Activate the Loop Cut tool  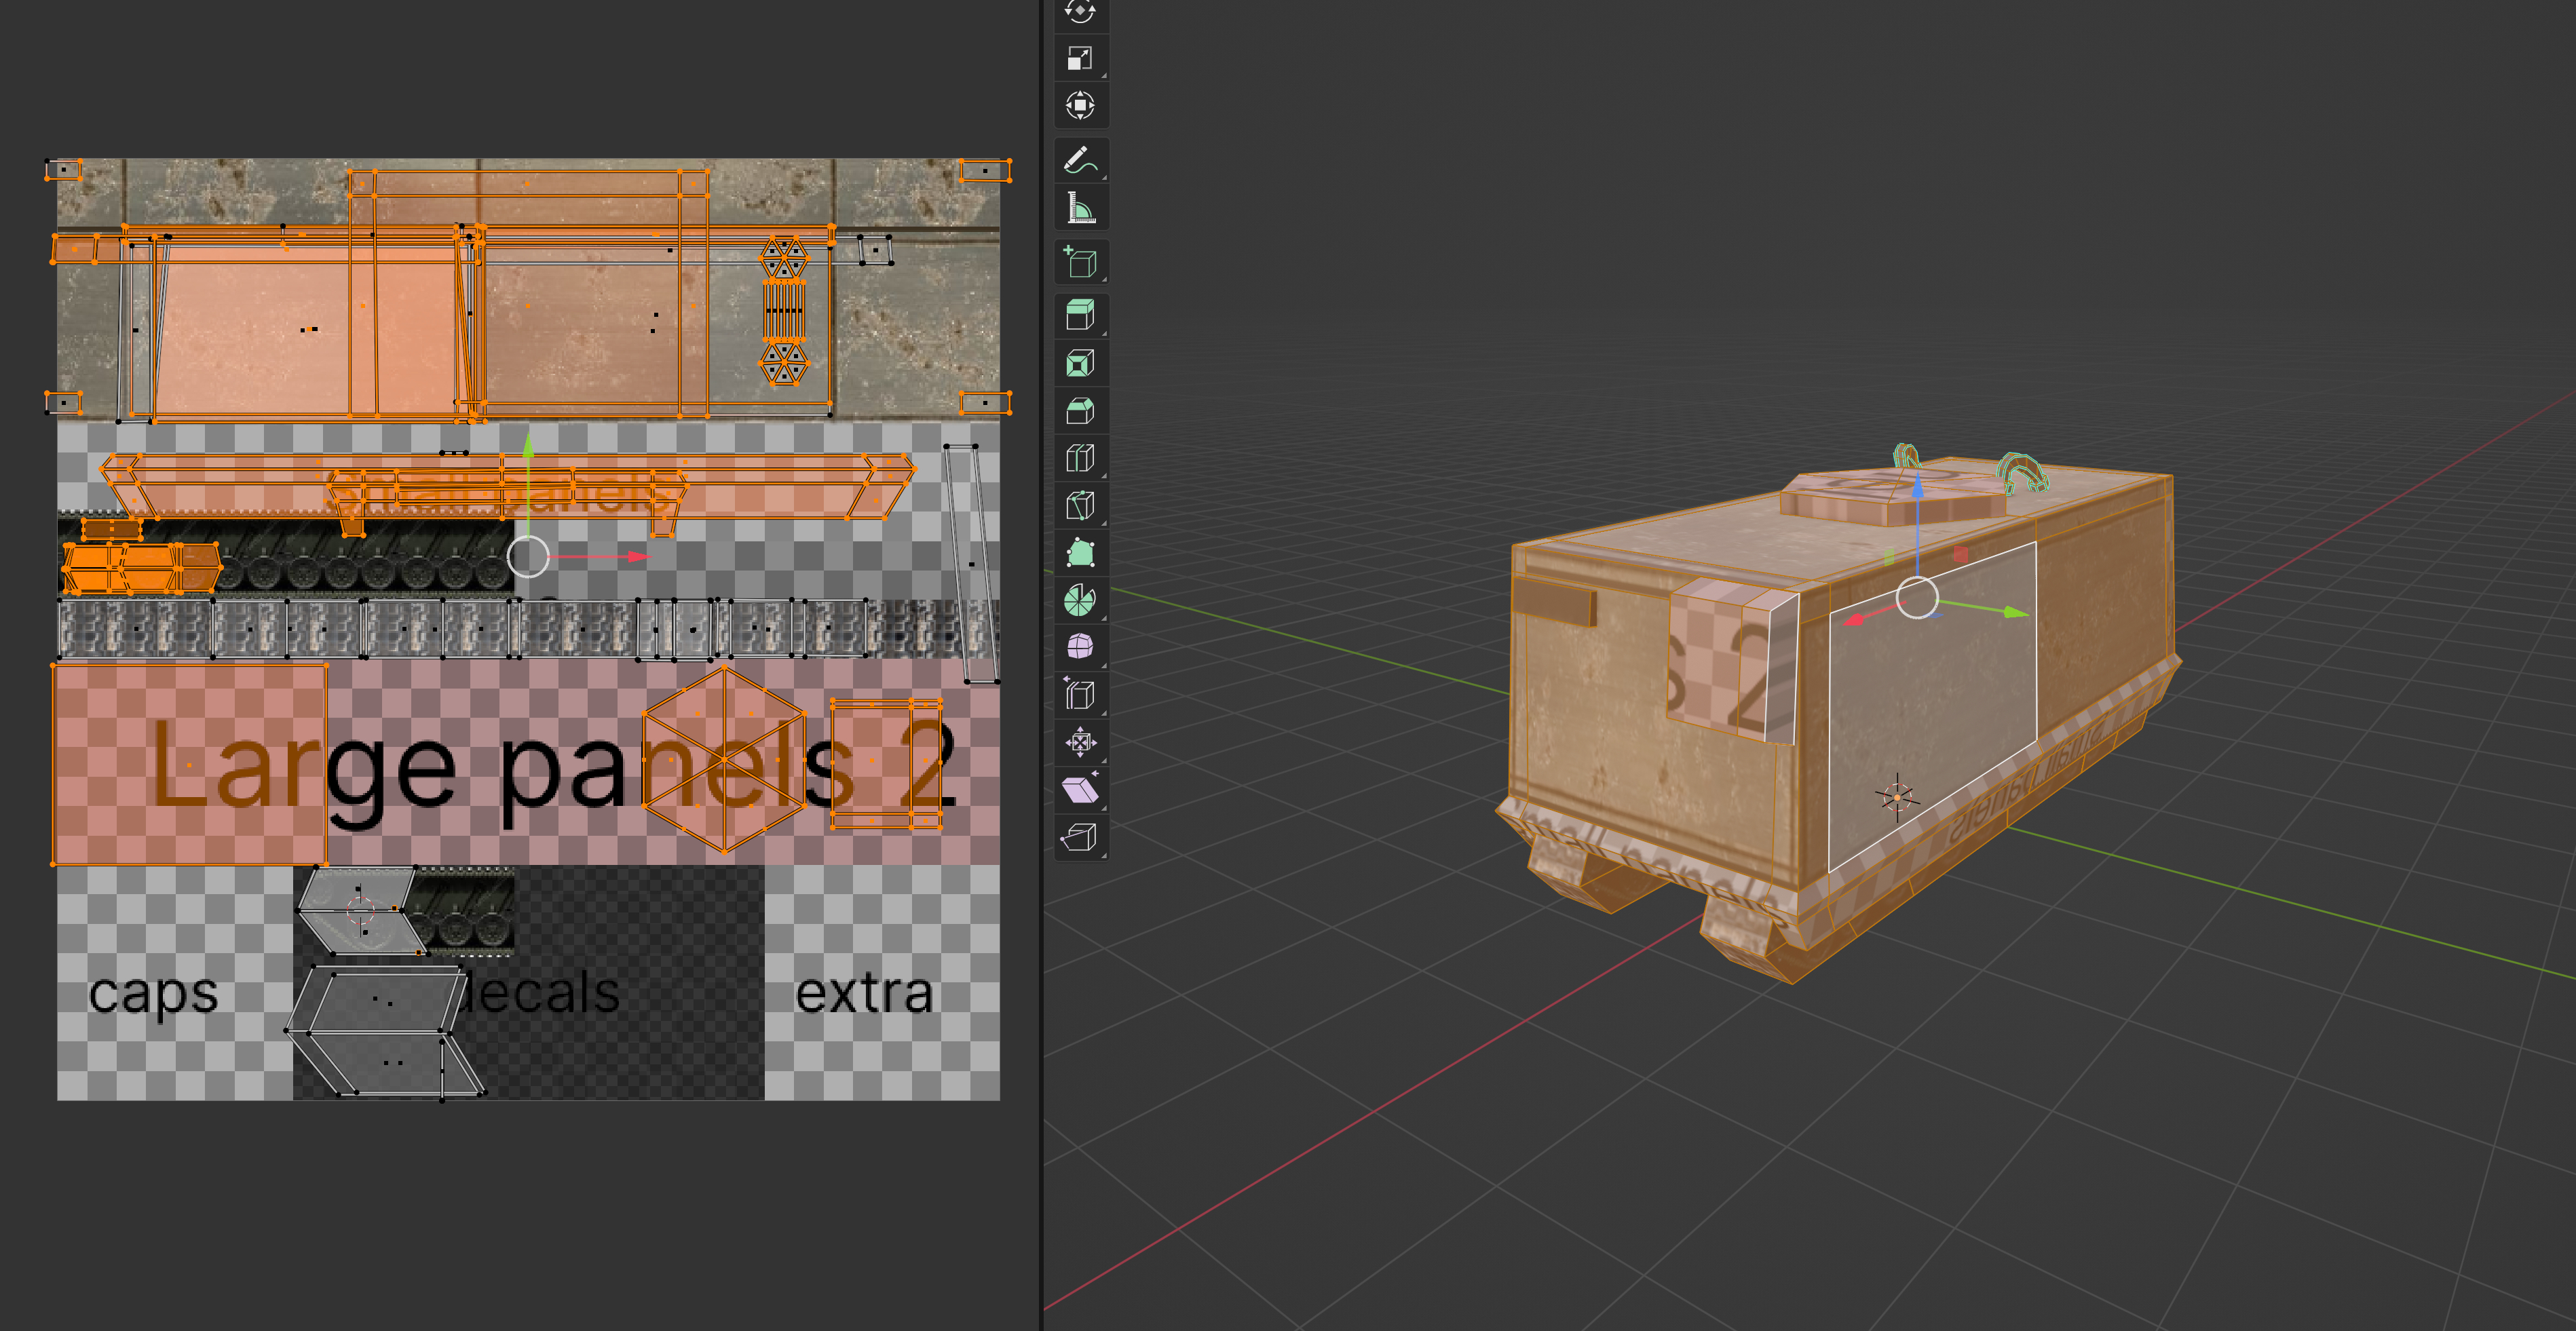pyautogui.click(x=1080, y=459)
